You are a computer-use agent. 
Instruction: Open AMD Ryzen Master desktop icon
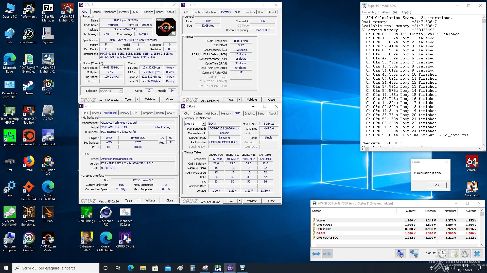[x=48, y=242]
